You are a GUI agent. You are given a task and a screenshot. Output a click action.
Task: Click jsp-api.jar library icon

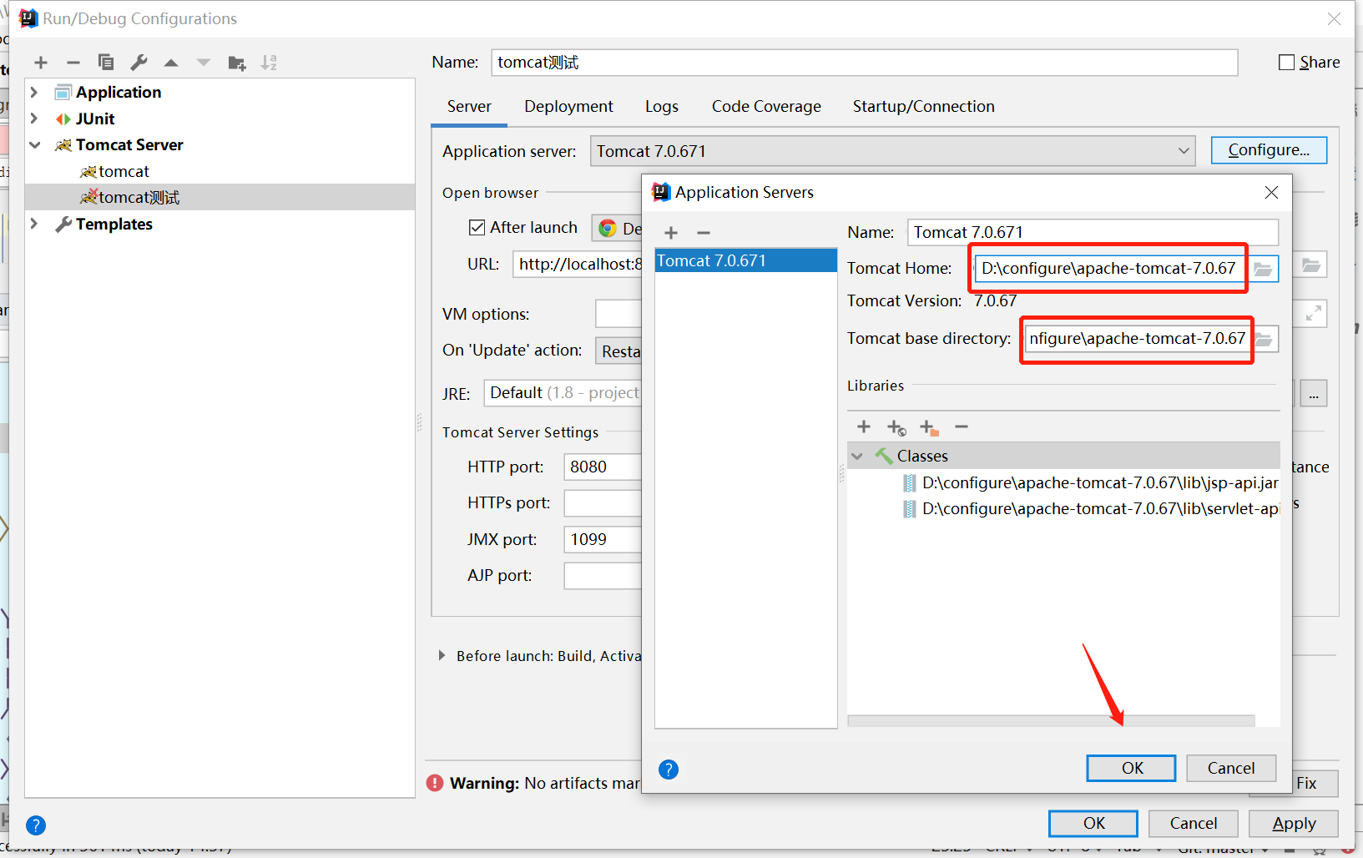910,483
